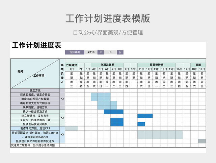Viewport: 216px width, 163px height.
Task: Click the gray bar in 制作活动方案 row
Action: point(72,128)
